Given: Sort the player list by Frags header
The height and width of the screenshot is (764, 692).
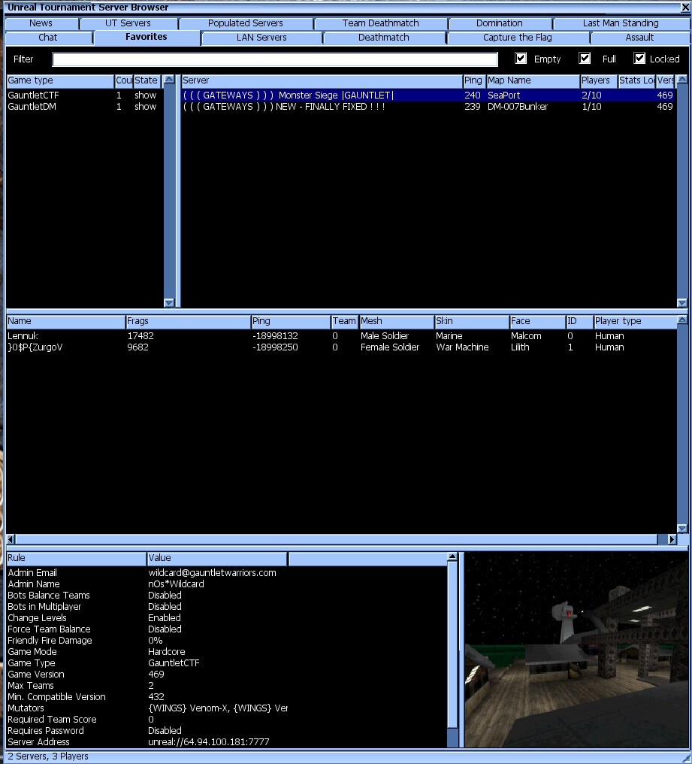Looking at the screenshot, I should click(188, 321).
